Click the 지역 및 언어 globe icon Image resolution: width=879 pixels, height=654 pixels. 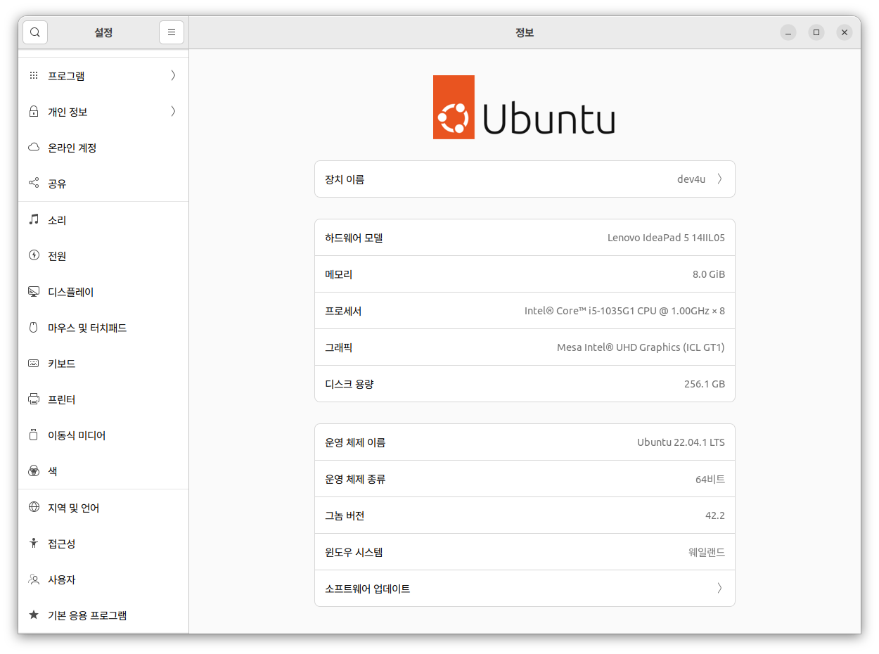tap(34, 507)
